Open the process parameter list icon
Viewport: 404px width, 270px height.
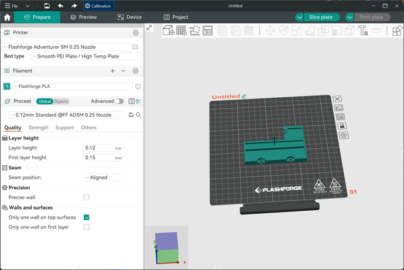click(x=131, y=101)
